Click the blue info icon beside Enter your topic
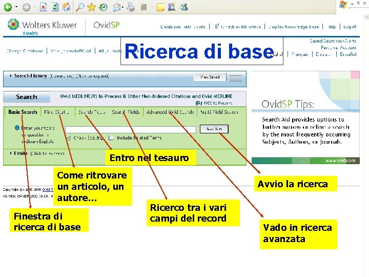This screenshot has width=369, height=277. 17,128
